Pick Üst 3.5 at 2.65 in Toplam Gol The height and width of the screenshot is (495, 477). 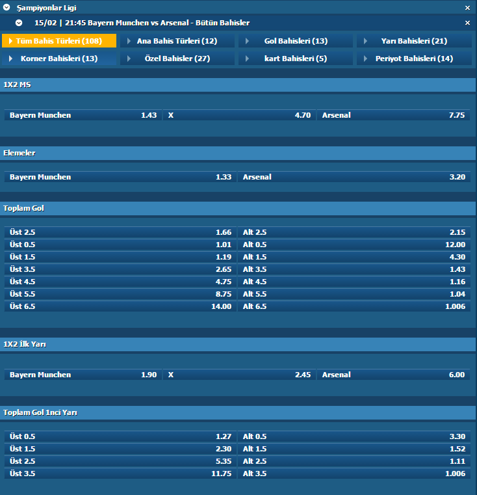120,269
